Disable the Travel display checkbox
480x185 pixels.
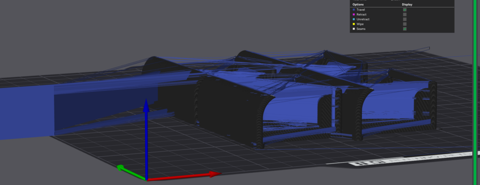click(x=405, y=10)
